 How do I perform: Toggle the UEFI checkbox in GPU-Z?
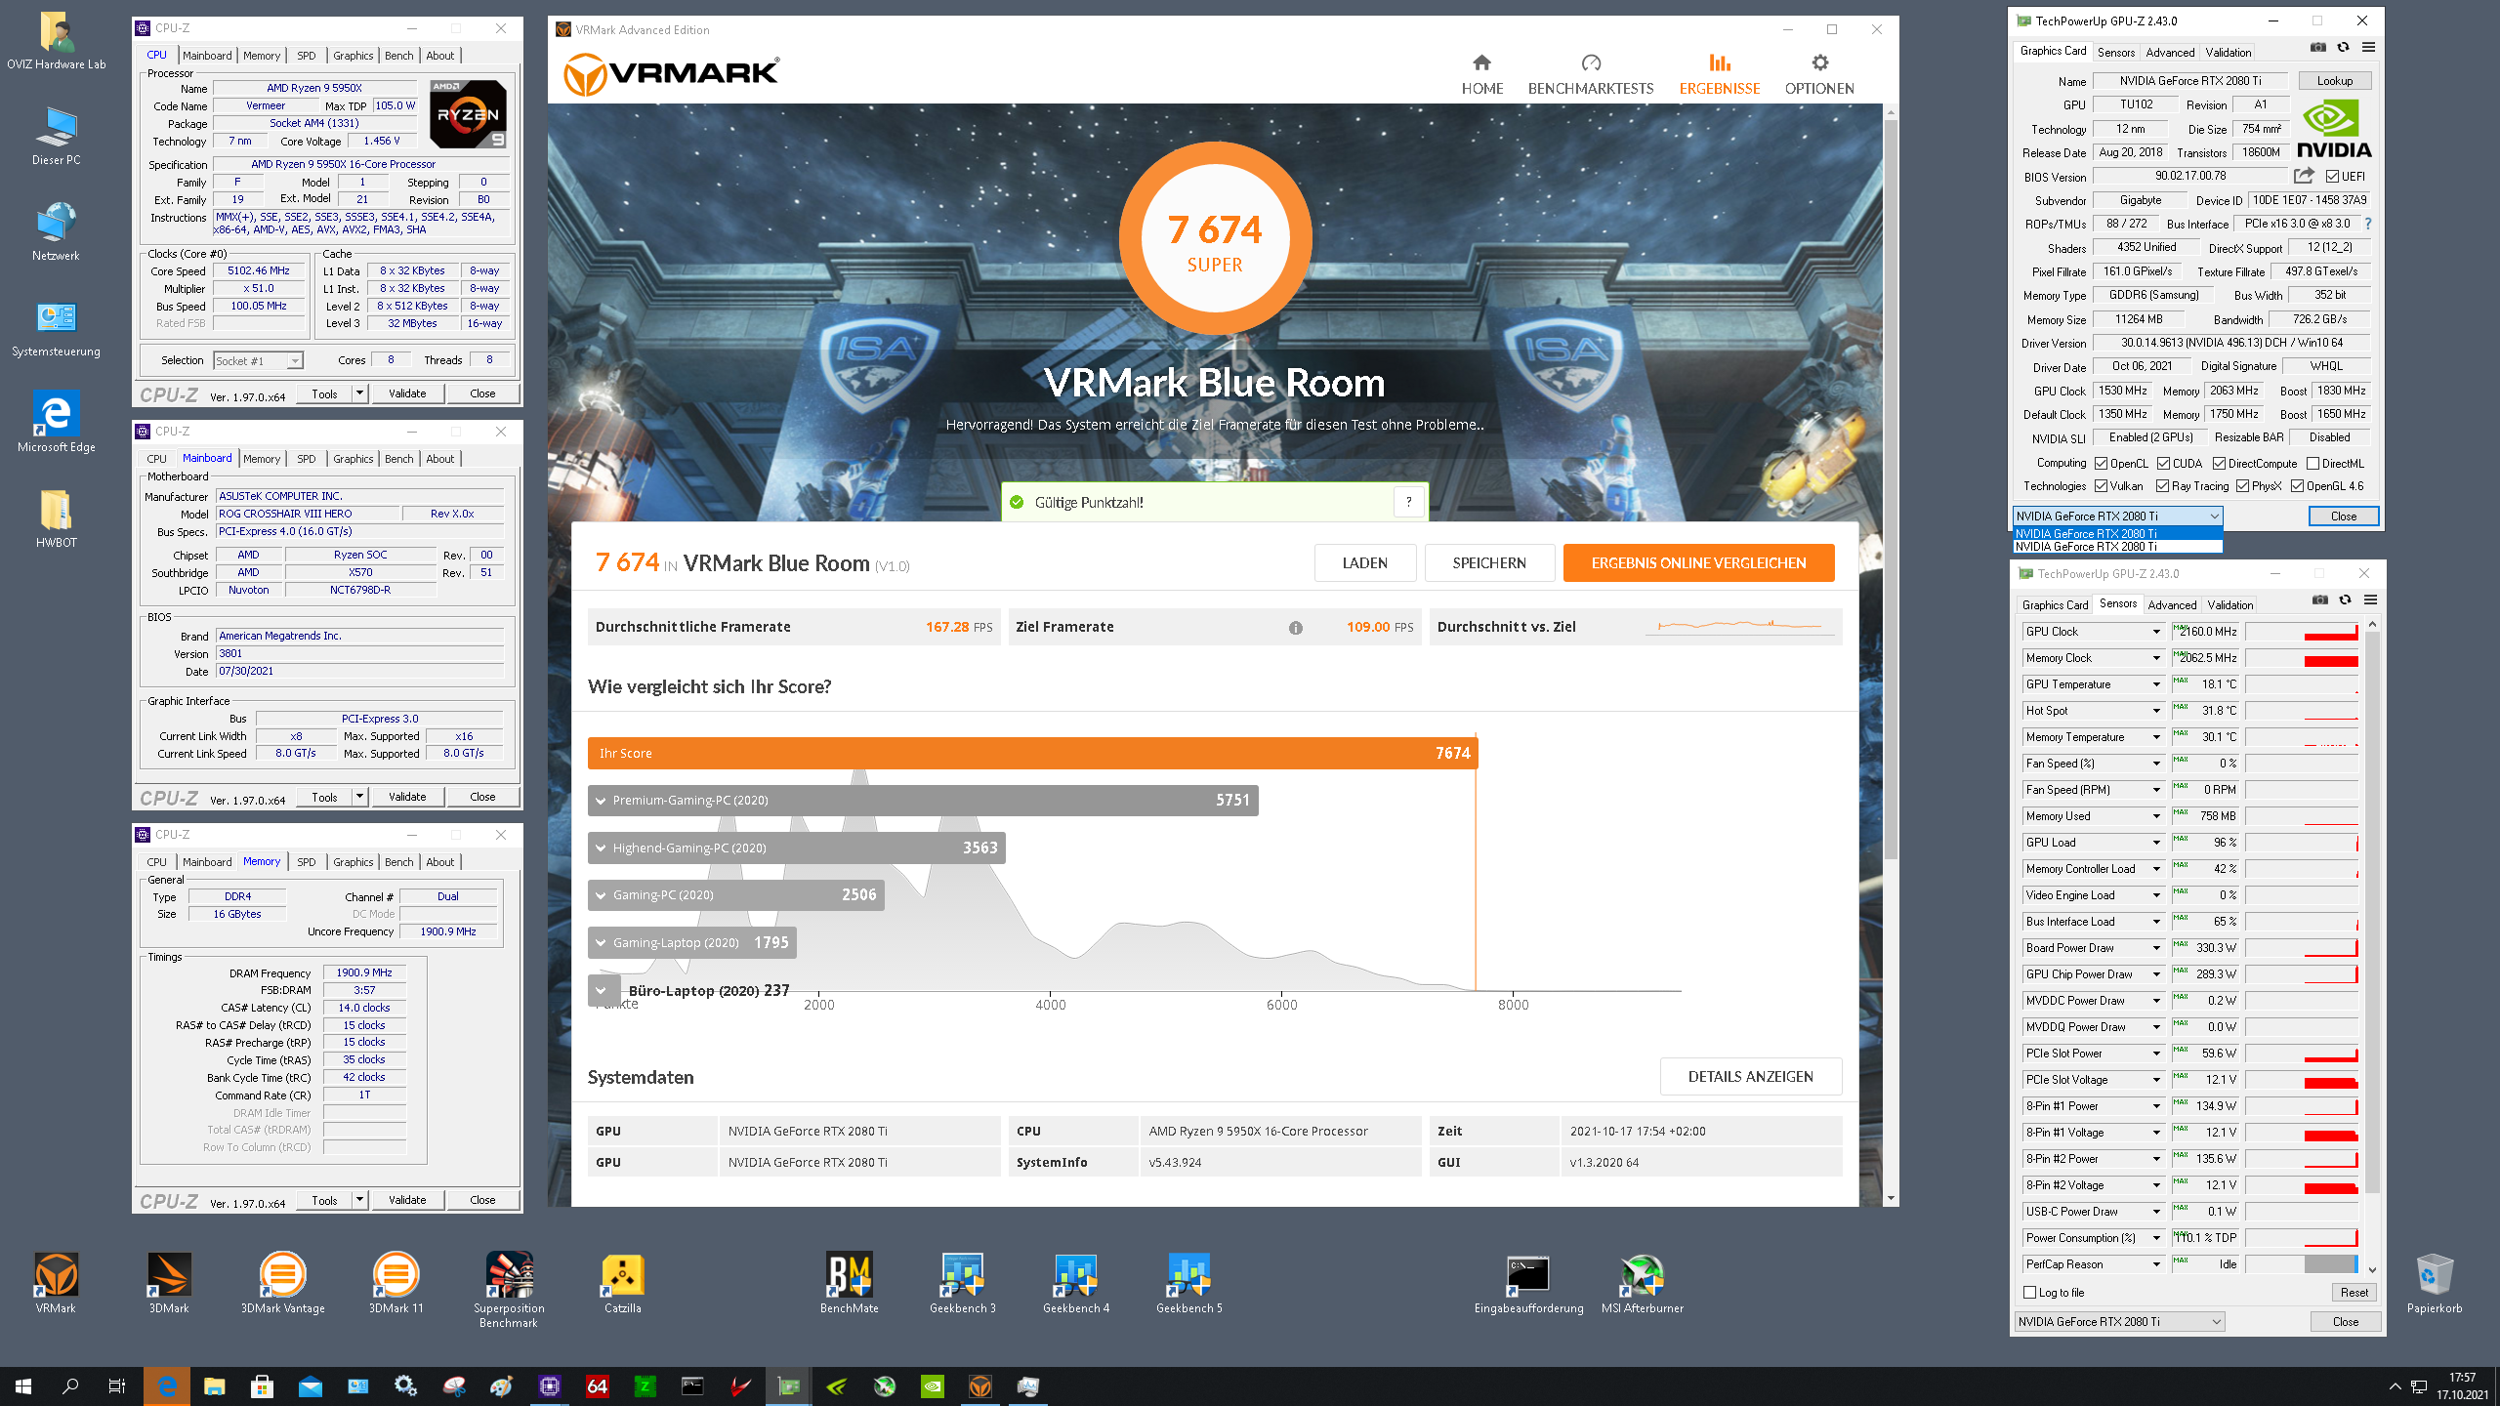(x=2332, y=177)
